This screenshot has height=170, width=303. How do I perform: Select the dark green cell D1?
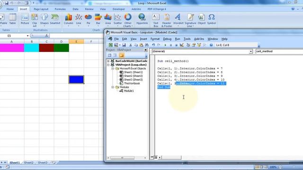[x=62, y=48]
